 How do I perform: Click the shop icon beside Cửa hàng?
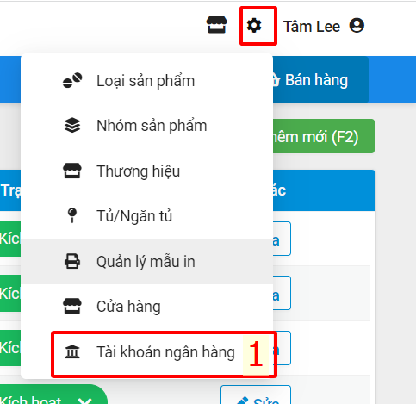click(x=72, y=306)
